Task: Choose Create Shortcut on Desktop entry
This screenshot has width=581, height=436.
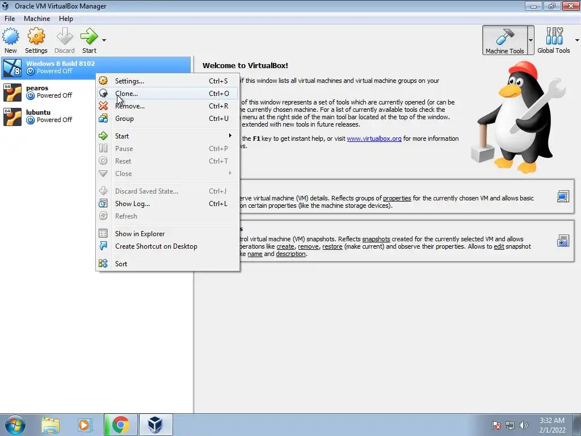Action: (x=167, y=246)
